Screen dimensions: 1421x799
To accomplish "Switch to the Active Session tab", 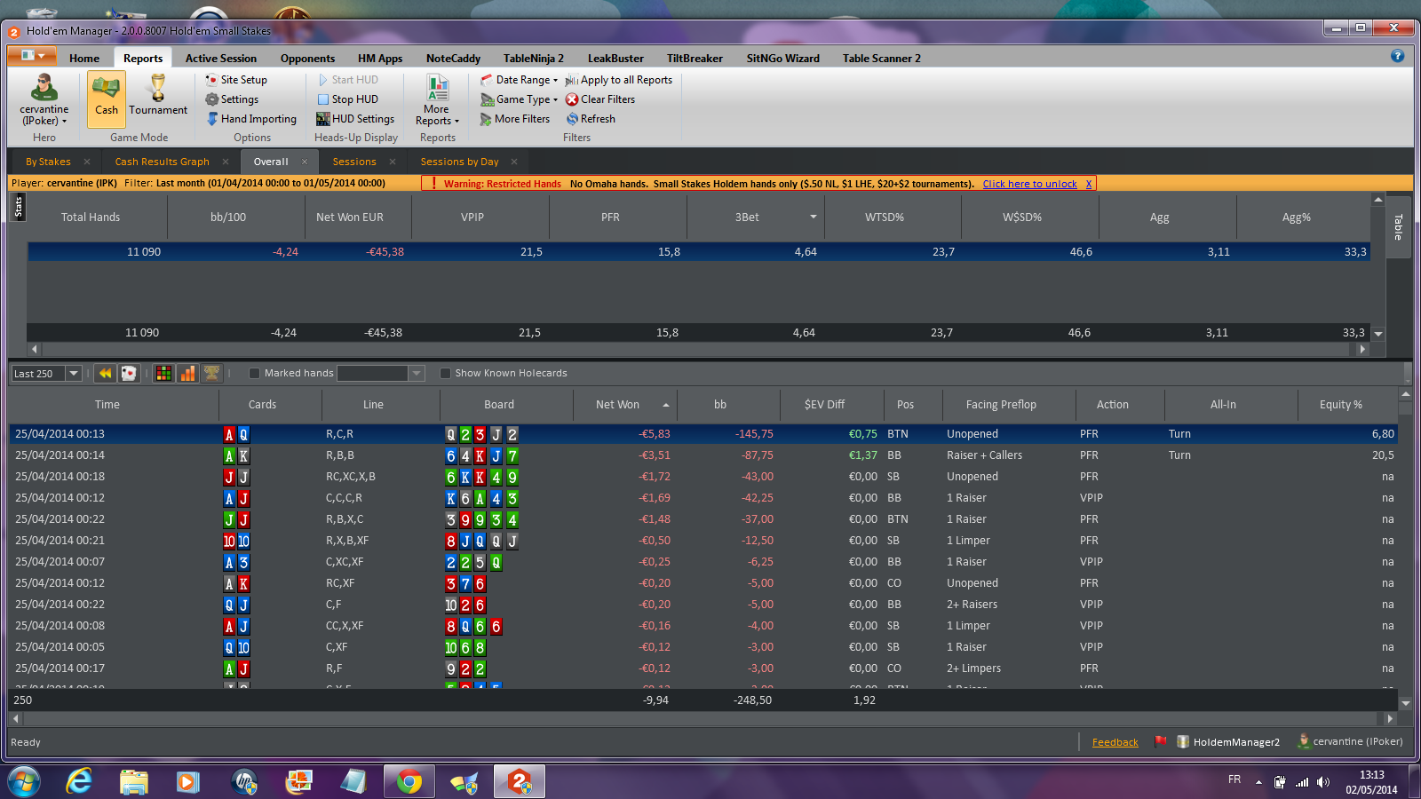I will pyautogui.click(x=221, y=59).
